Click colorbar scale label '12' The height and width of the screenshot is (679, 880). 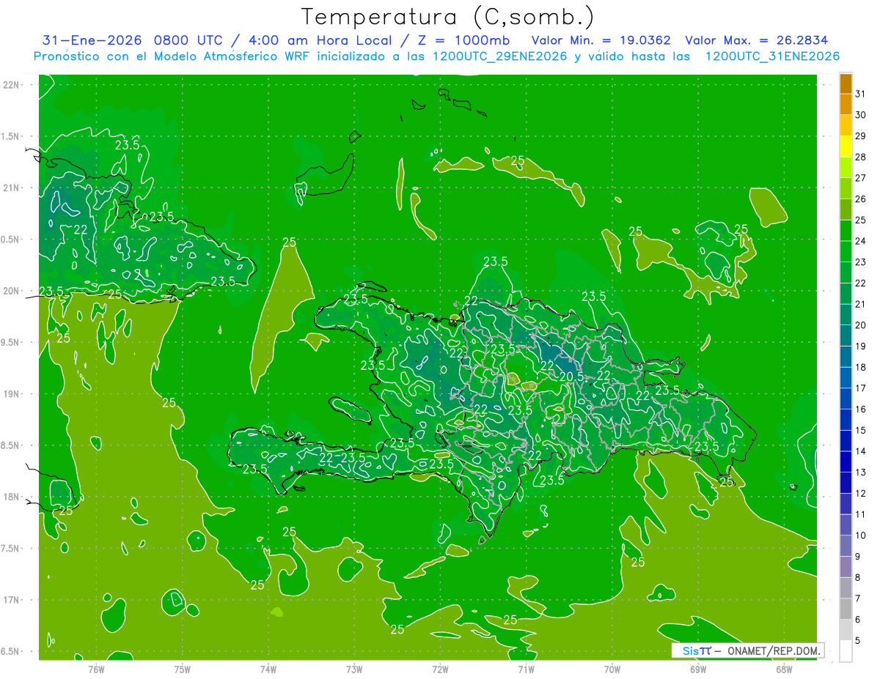(x=861, y=494)
